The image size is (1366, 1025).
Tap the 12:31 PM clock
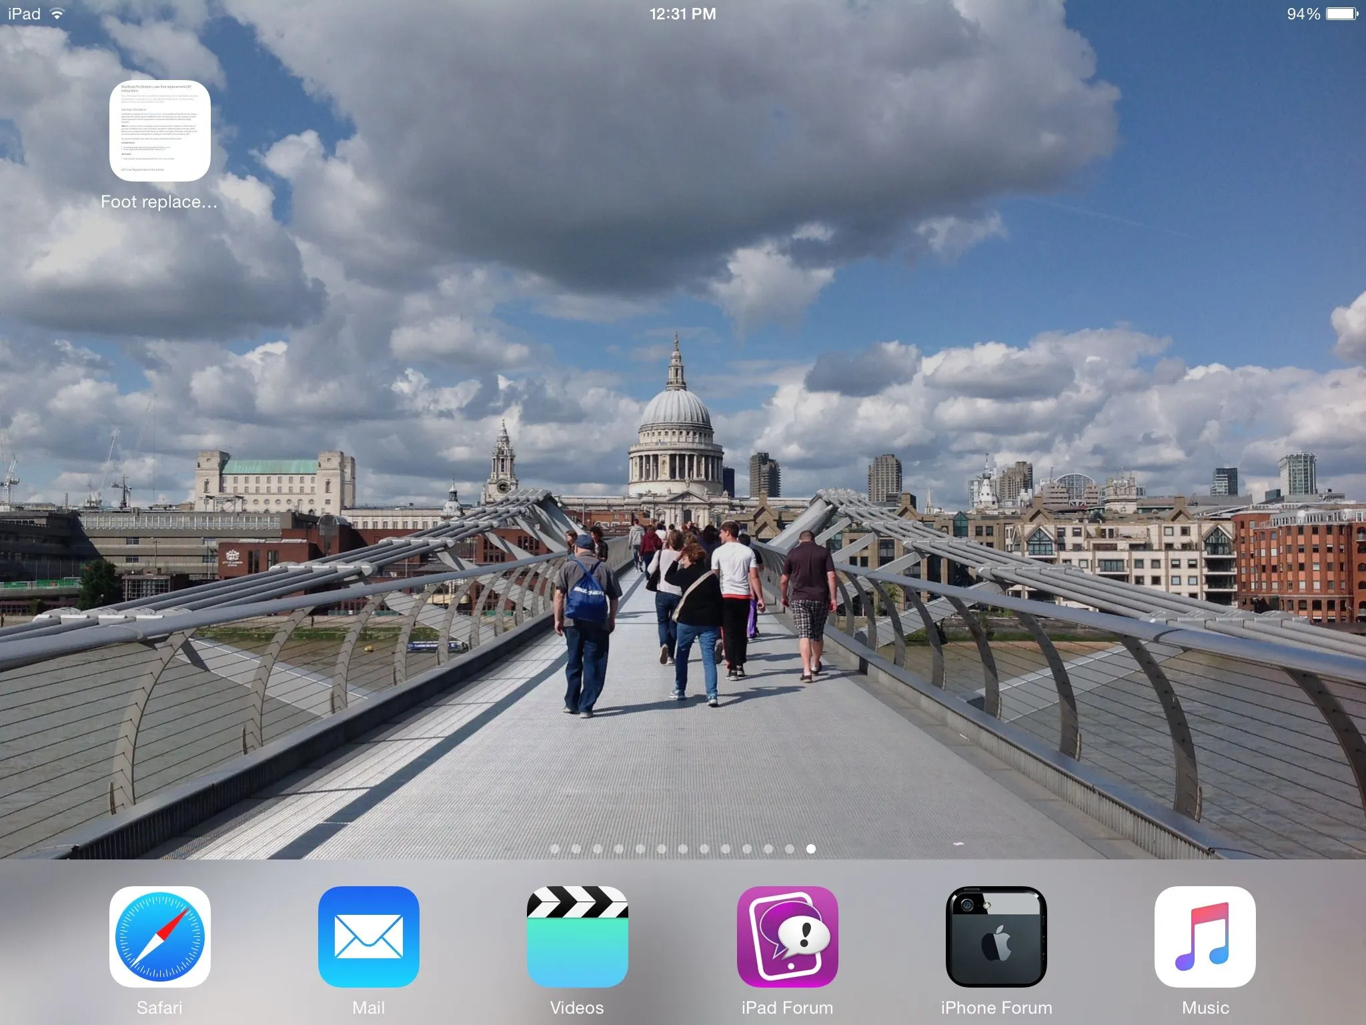[682, 14]
